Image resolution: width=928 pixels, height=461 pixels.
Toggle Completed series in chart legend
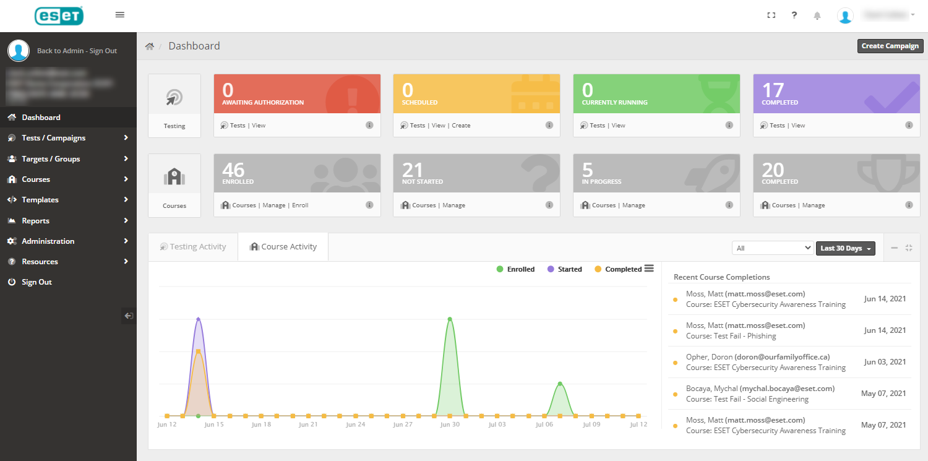click(x=617, y=269)
